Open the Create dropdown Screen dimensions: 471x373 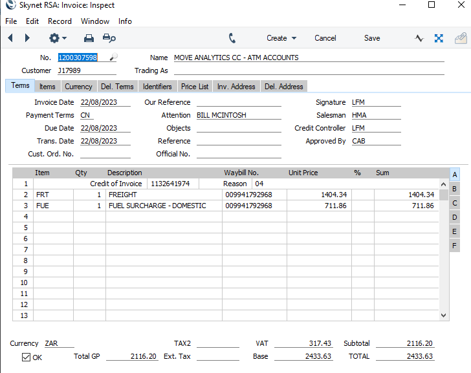(281, 38)
